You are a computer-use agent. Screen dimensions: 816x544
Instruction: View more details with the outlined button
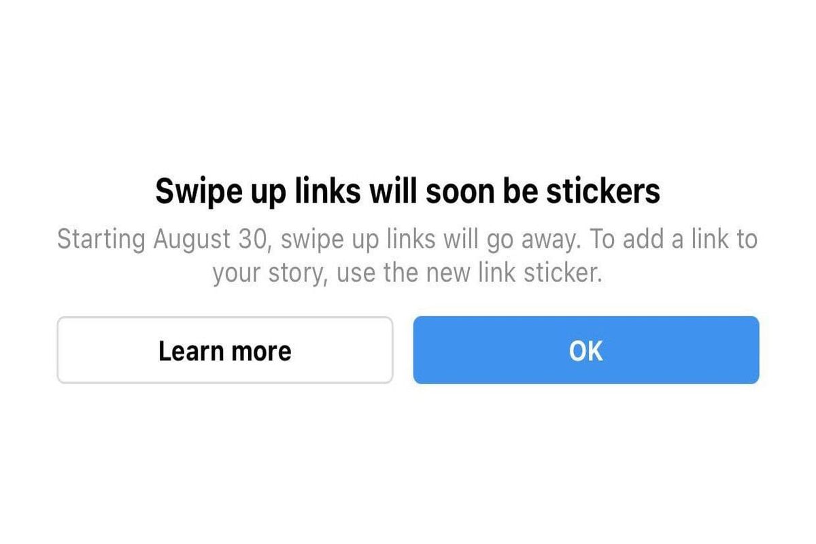coord(225,350)
